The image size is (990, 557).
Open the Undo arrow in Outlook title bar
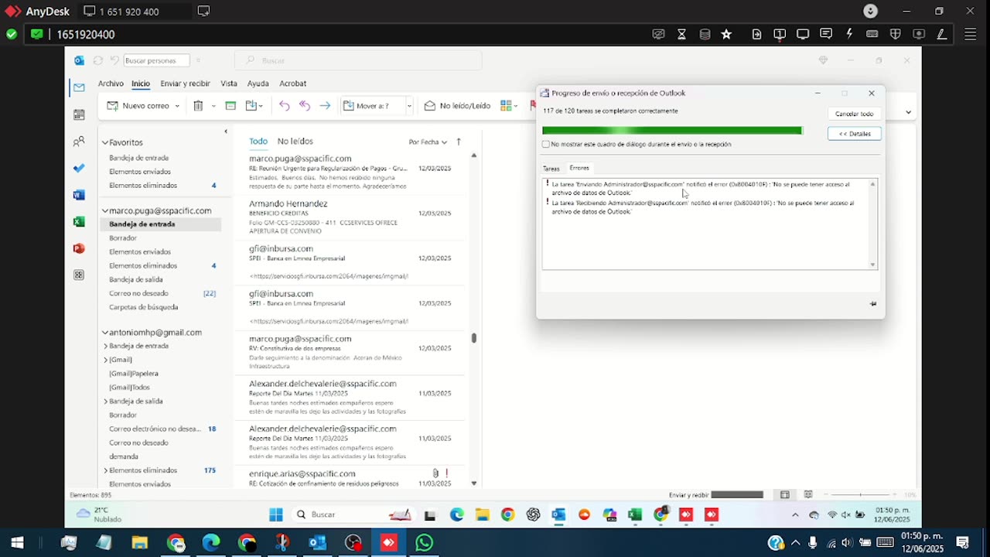click(114, 60)
